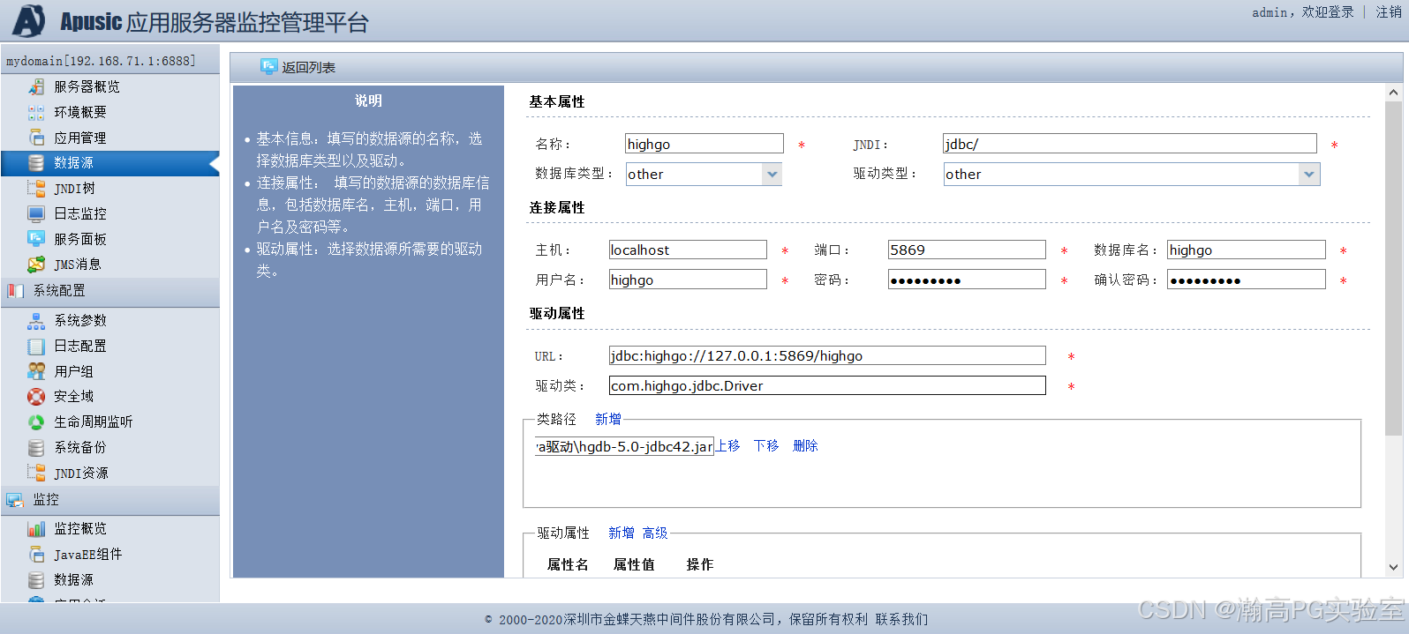Viewport: 1409px width, 634px height.
Task: Open 服务器概览 in the sidebar
Action: click(x=87, y=86)
